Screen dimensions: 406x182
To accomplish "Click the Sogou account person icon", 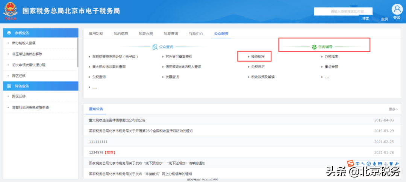I will [x=386, y=163].
